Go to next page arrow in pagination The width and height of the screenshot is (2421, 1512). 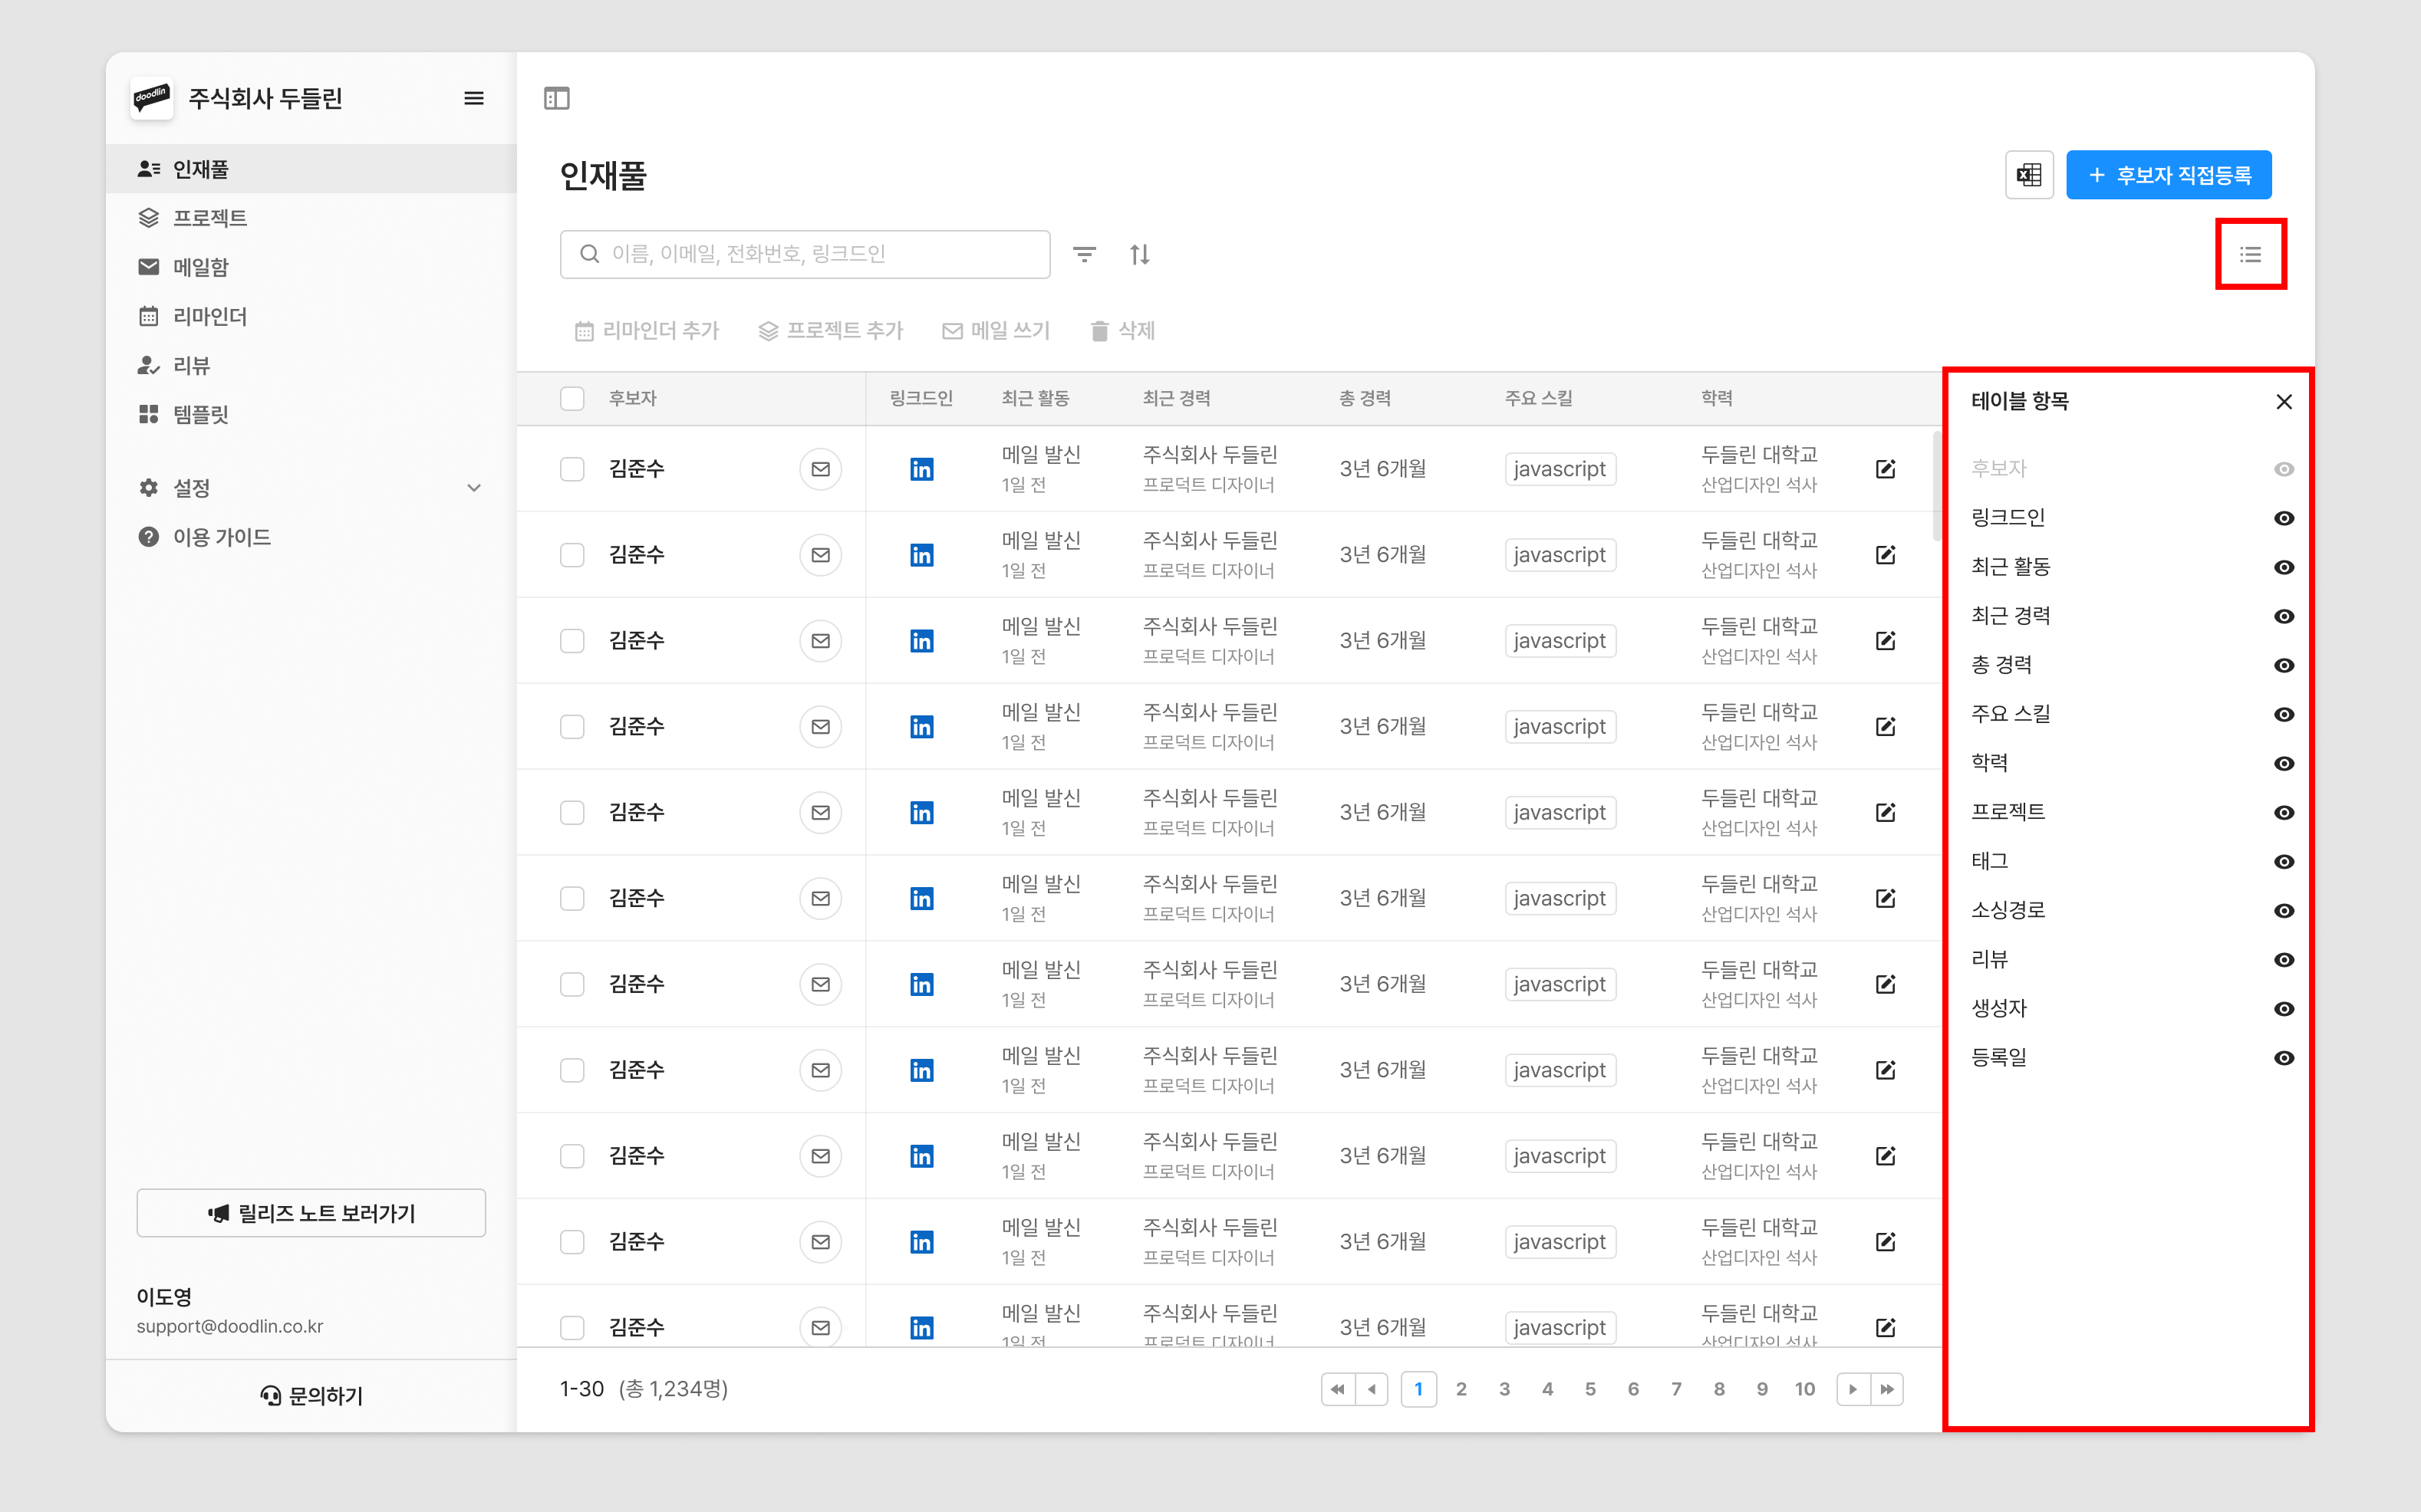click(1853, 1389)
